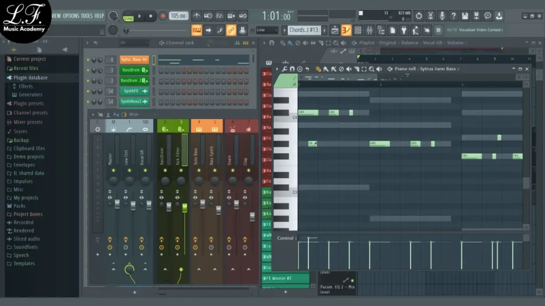This screenshot has height=306, width=545.
Task: Open the Chords pattern selector dropdown
Action: [x=304, y=30]
